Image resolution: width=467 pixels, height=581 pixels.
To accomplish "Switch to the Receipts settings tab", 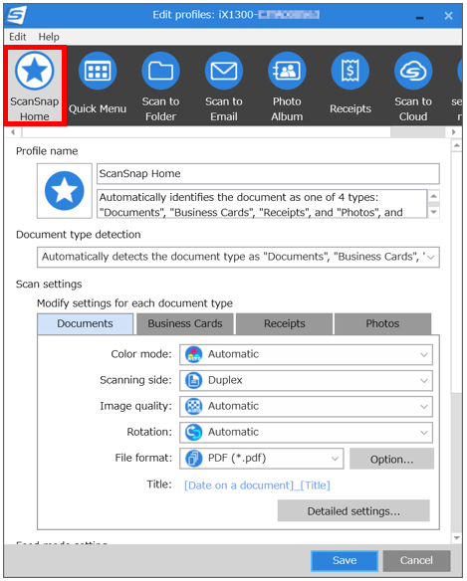I will (284, 324).
